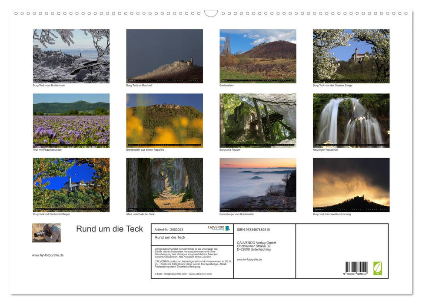Select the 'Teck mit Phazelienwiese' photo

[x=71, y=120]
